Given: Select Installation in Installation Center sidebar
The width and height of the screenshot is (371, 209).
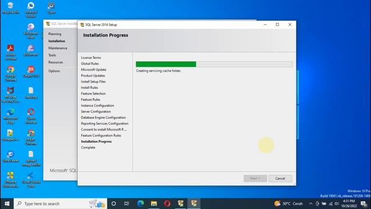Looking at the screenshot, I should [57, 41].
